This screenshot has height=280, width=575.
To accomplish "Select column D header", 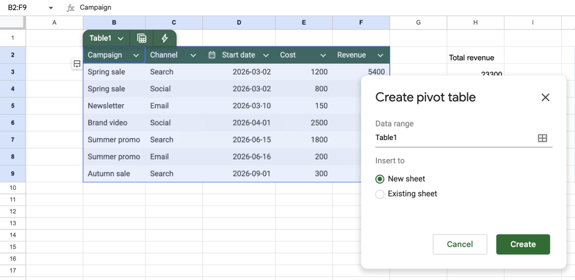I will coord(239,23).
